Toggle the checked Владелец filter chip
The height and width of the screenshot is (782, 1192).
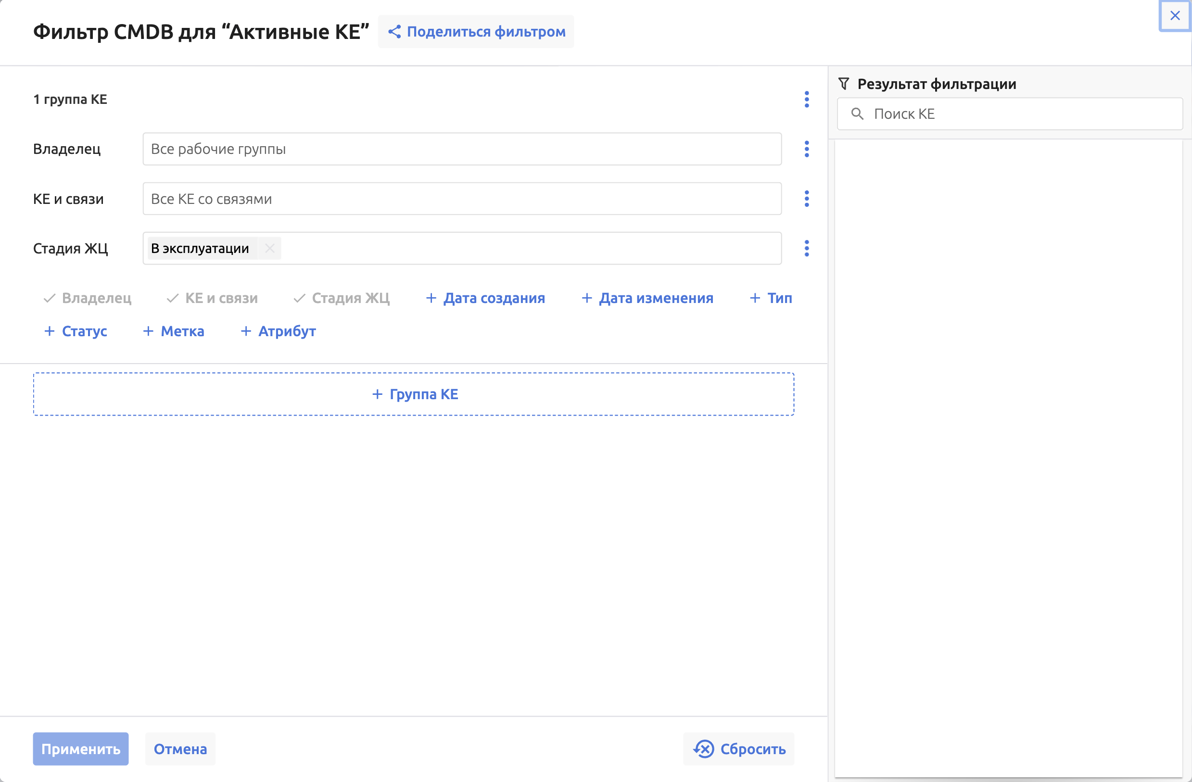[x=88, y=298]
